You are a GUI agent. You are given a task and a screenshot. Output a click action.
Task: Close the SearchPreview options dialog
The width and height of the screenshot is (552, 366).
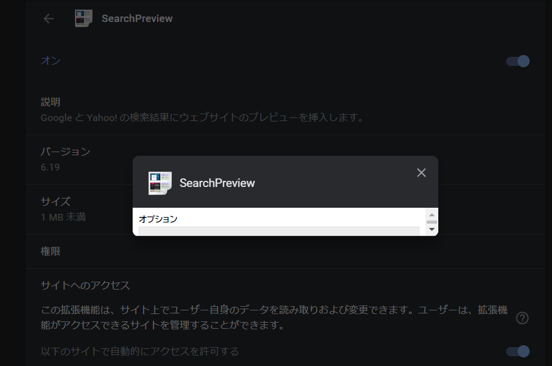[421, 172]
